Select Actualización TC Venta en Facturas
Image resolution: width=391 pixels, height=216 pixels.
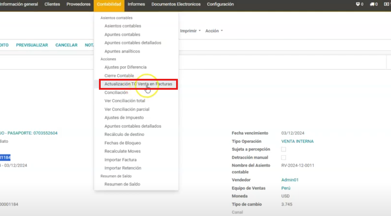point(138,84)
